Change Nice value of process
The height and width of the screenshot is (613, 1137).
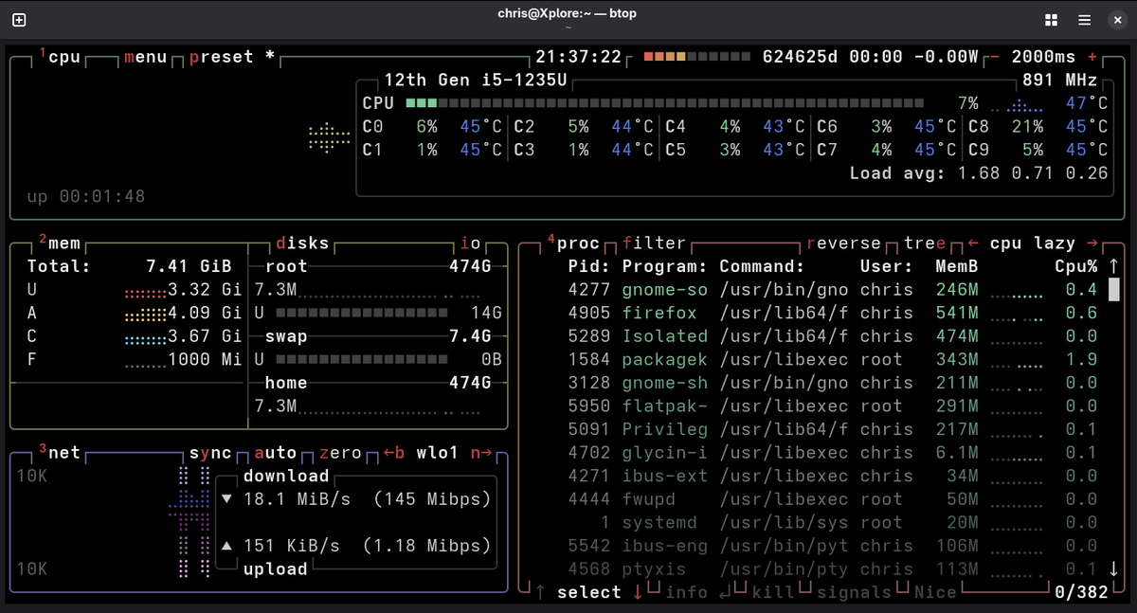pyautogui.click(x=935, y=592)
